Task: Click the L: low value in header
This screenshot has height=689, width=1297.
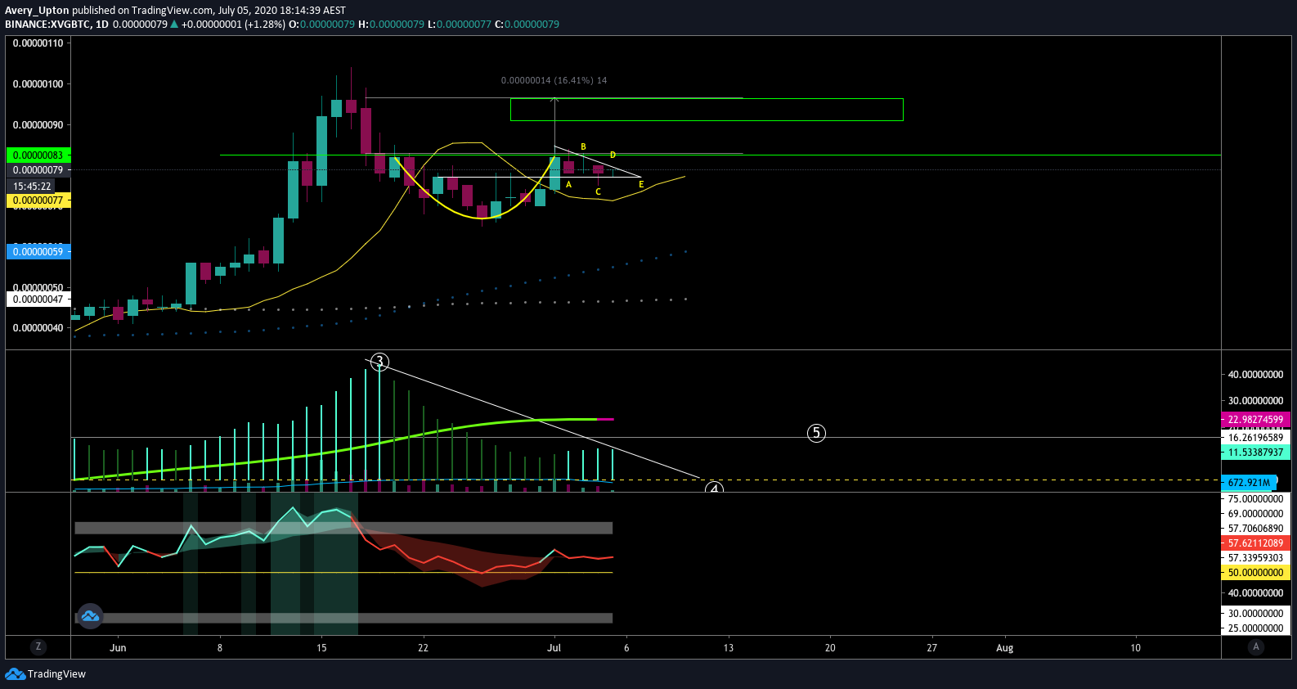Action: [460, 25]
